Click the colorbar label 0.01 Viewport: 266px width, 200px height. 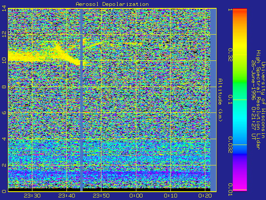[x=230, y=190]
